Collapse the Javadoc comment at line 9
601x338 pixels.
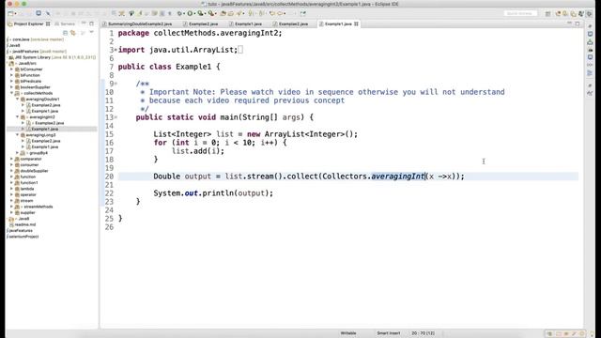116,84
